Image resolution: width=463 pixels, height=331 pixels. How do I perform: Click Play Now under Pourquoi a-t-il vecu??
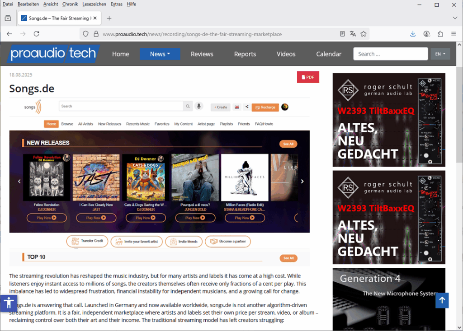pos(195,218)
